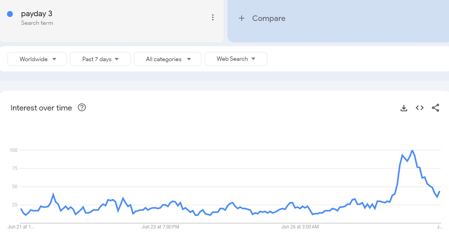Expand the All categories dropdown
The width and height of the screenshot is (449, 232).
click(x=167, y=59)
